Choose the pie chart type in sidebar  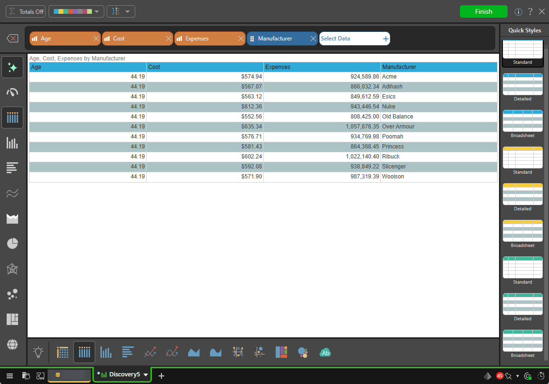click(12, 244)
